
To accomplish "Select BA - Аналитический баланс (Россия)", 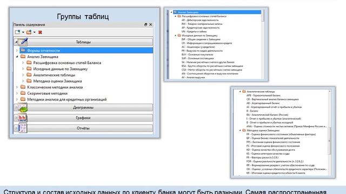I will tap(267, 115).
